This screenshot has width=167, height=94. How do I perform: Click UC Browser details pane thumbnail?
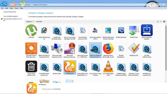click(x=32, y=88)
